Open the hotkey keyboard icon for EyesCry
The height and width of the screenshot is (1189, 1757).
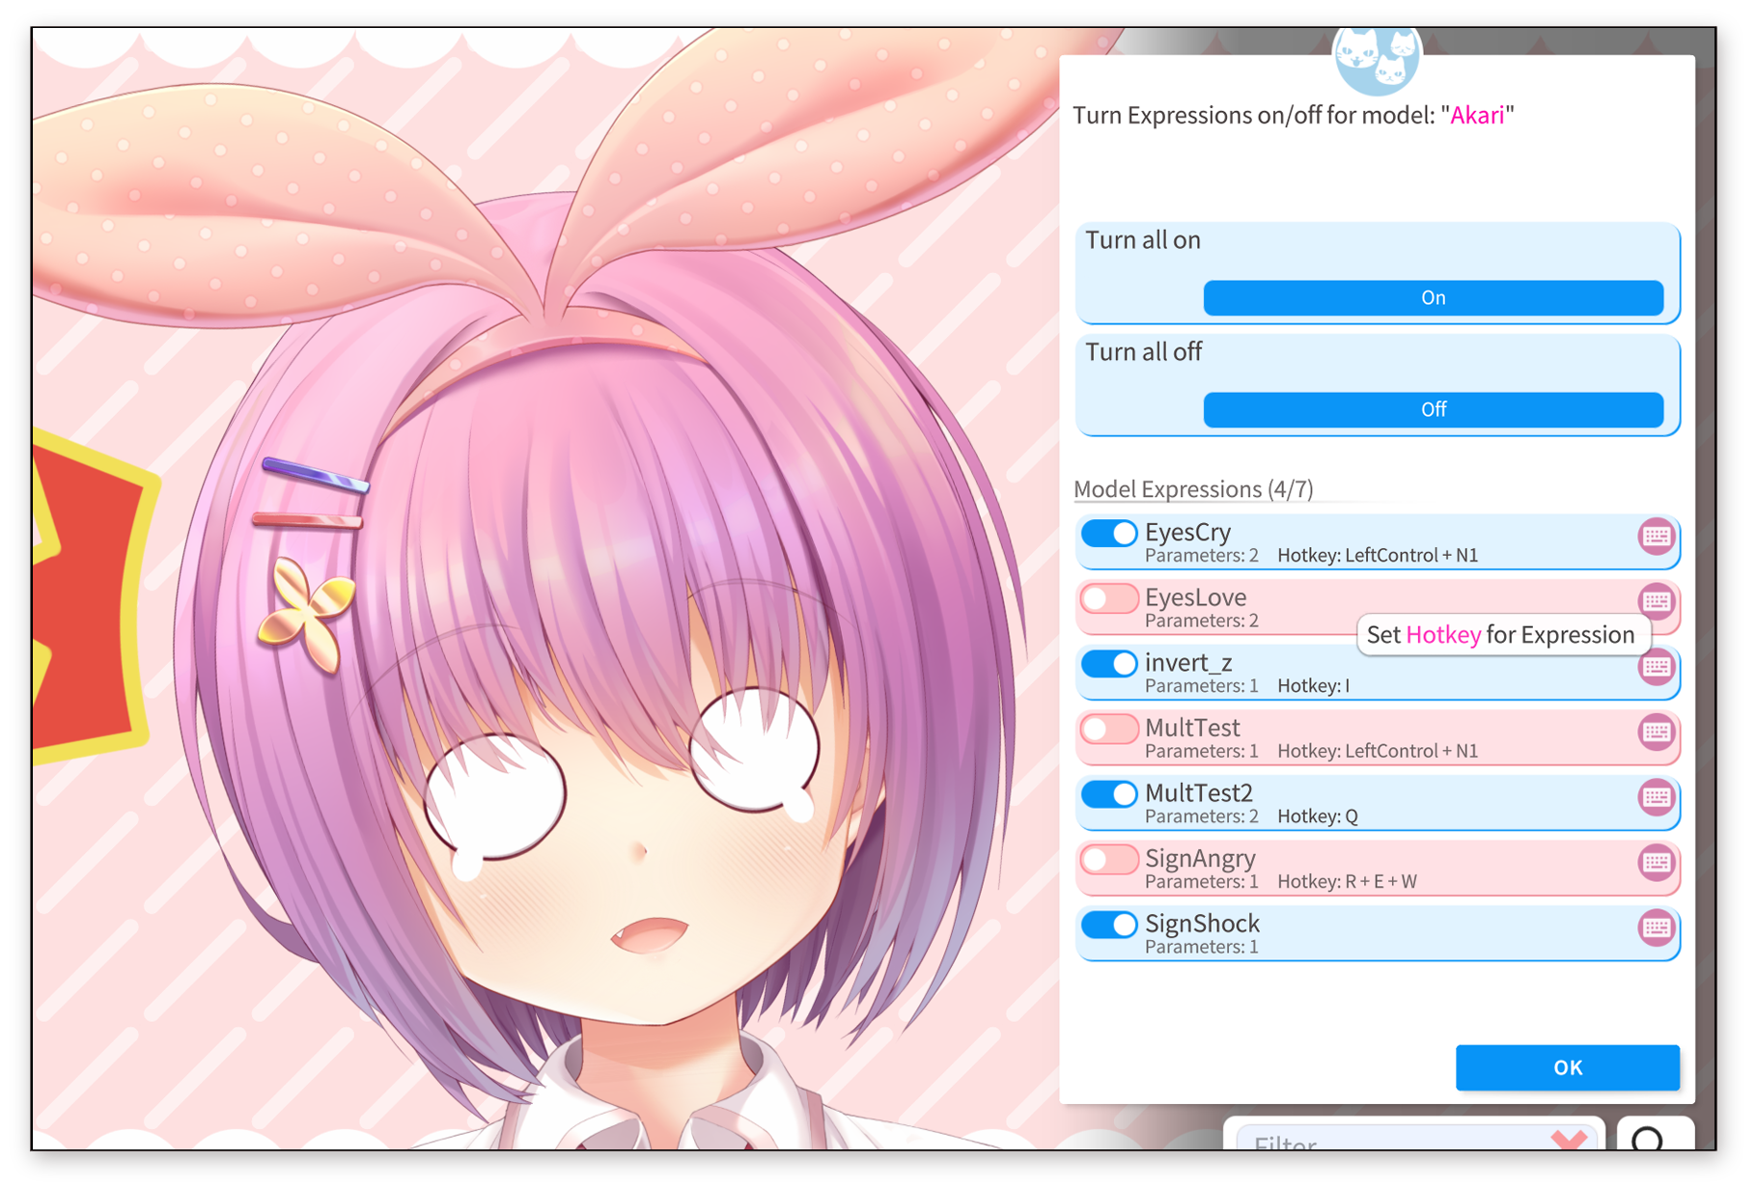pos(1656,539)
